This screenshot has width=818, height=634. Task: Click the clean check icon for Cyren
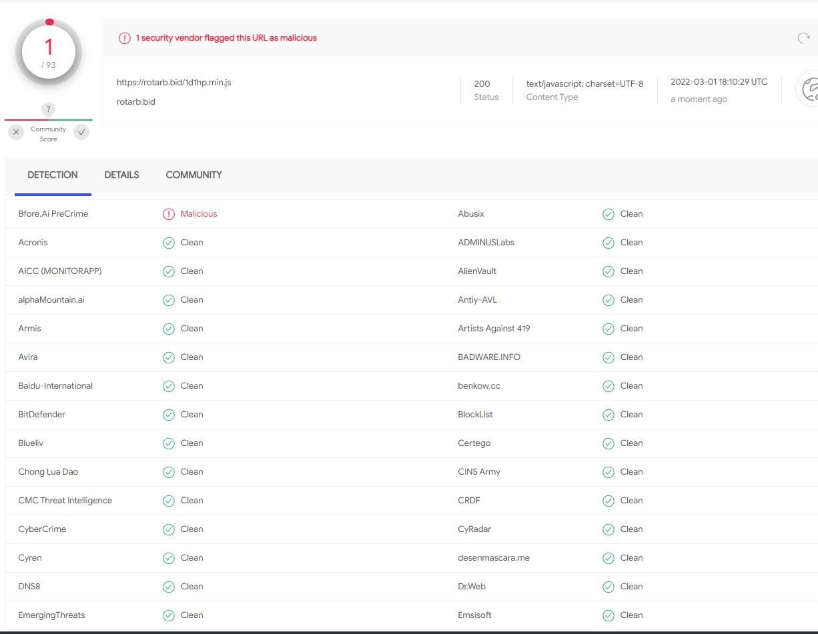[x=169, y=558]
